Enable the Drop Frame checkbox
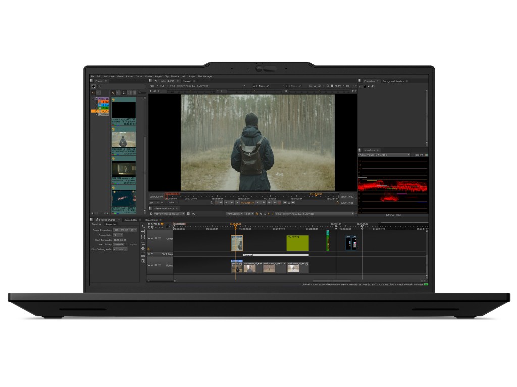This screenshot has height=387, width=517. [127, 245]
